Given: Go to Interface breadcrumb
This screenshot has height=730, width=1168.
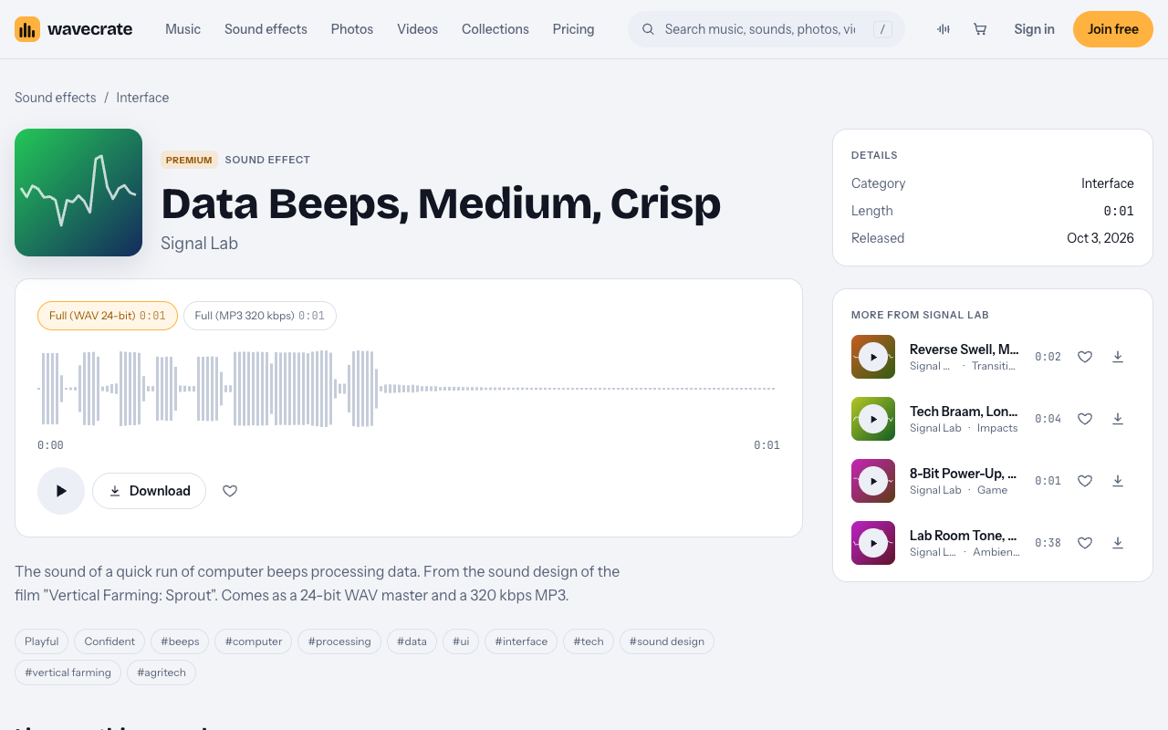Looking at the screenshot, I should click(x=142, y=98).
